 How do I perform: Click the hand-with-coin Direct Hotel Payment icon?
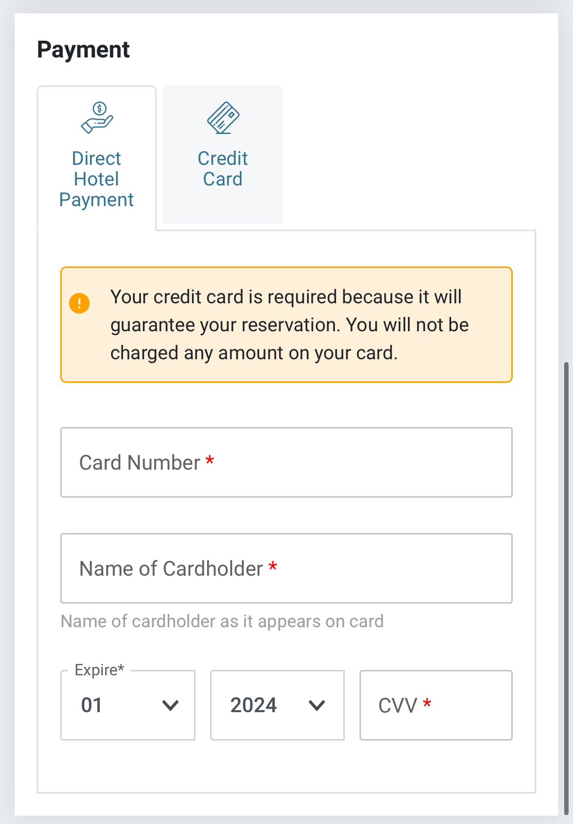click(x=97, y=118)
